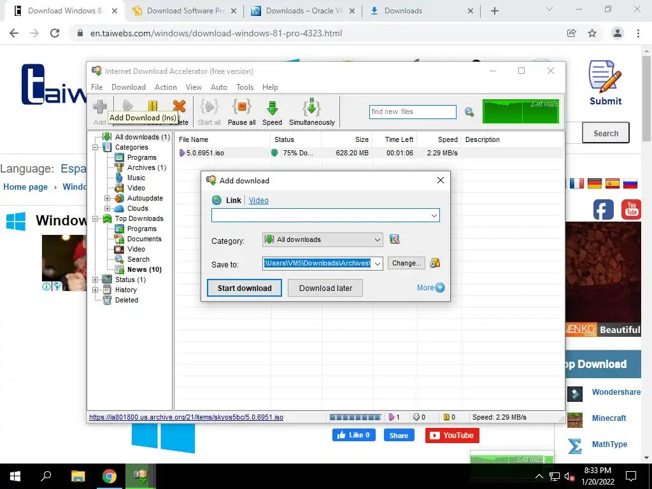This screenshot has height=489, width=652.
Task: Click the Change... button
Action: [407, 263]
